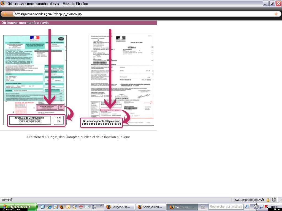
Task: Click the site identity icon beside the URL
Action: [5, 14]
